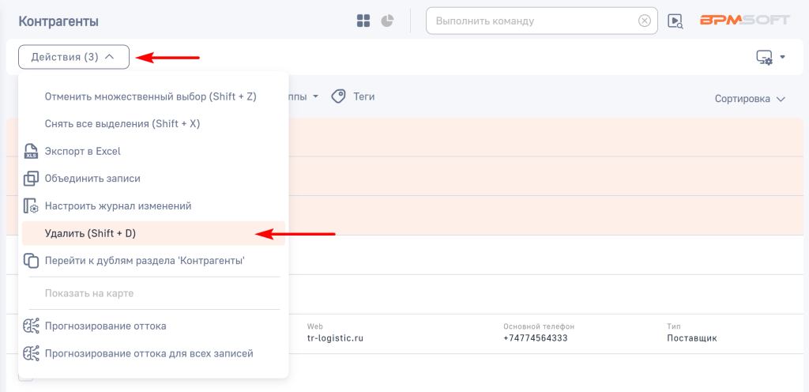
Task: Click the +74774564333 phone number
Action: pos(535,338)
